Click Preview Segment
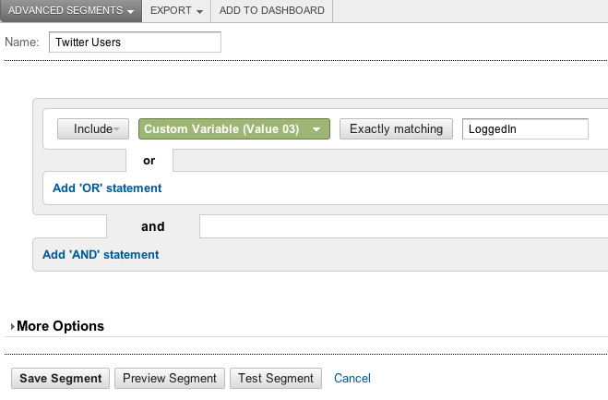 (x=170, y=379)
